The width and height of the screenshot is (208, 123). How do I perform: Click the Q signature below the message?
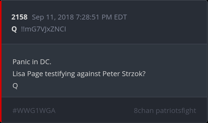[15, 86]
